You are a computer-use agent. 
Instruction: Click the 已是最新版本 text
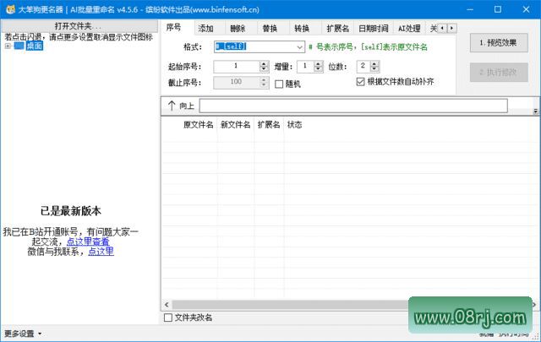click(70, 211)
